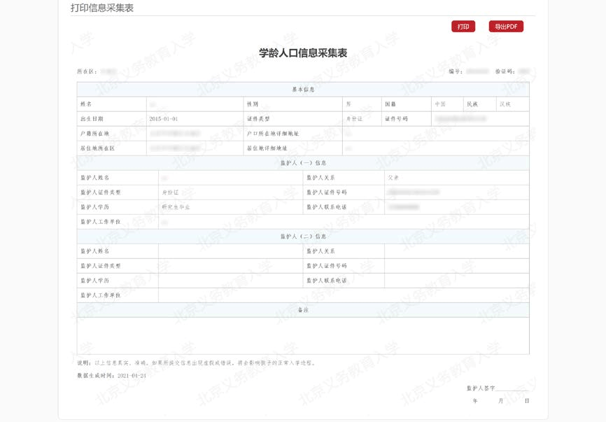Click inside the empty 备注 remarks area
The height and width of the screenshot is (422, 606).
pos(303,335)
